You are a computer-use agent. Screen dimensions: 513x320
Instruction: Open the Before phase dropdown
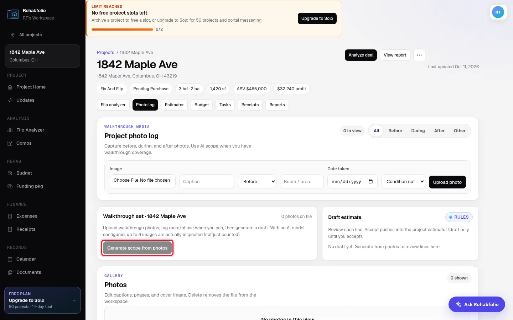(257, 181)
